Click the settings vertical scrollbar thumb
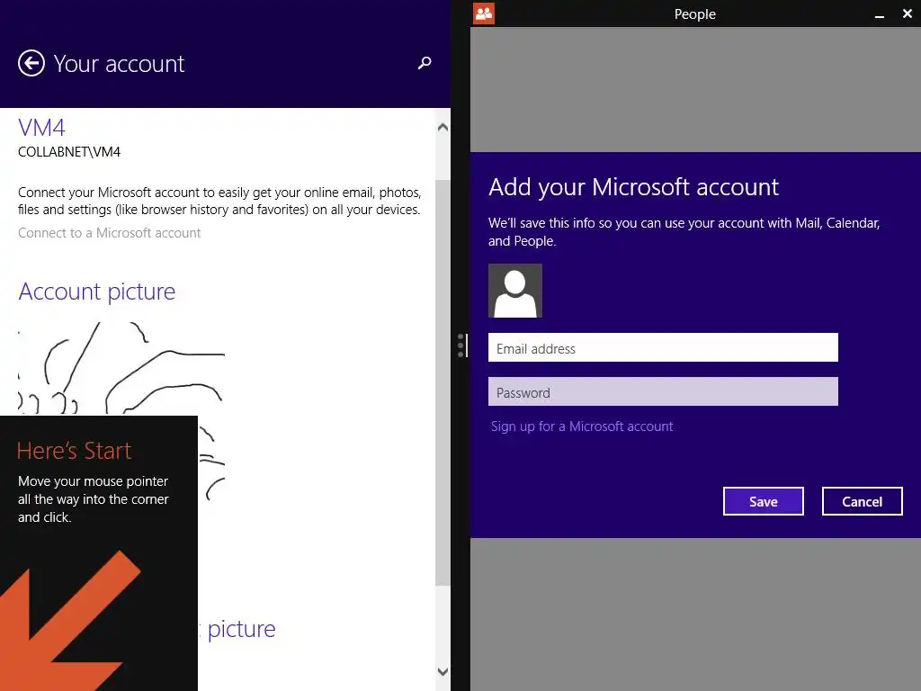This screenshot has height=691, width=921. 443,381
